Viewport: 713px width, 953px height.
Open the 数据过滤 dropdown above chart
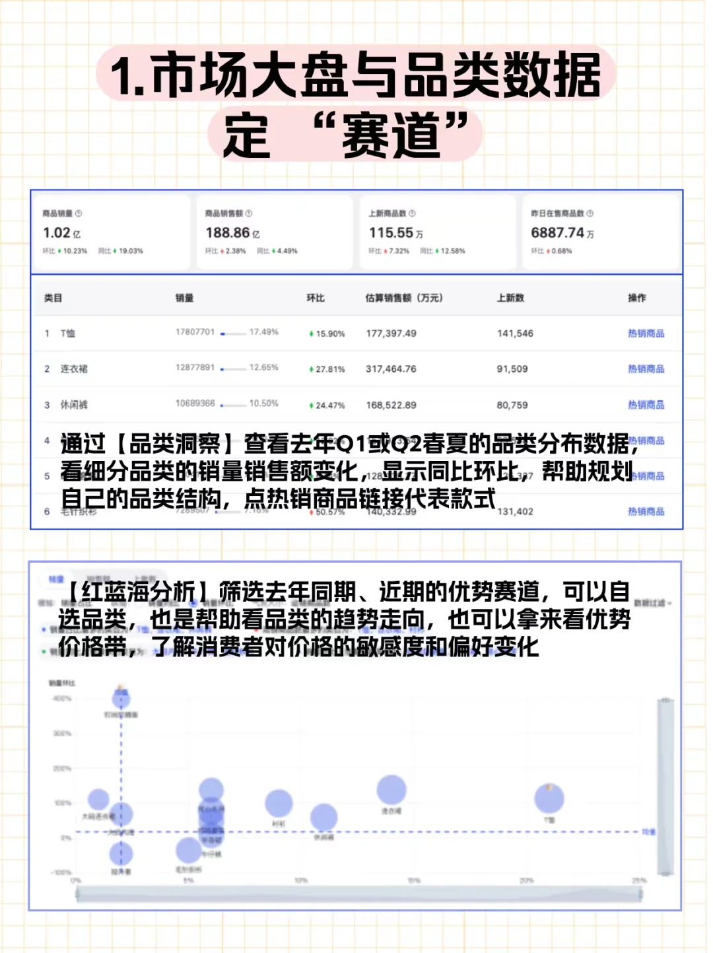click(x=653, y=603)
